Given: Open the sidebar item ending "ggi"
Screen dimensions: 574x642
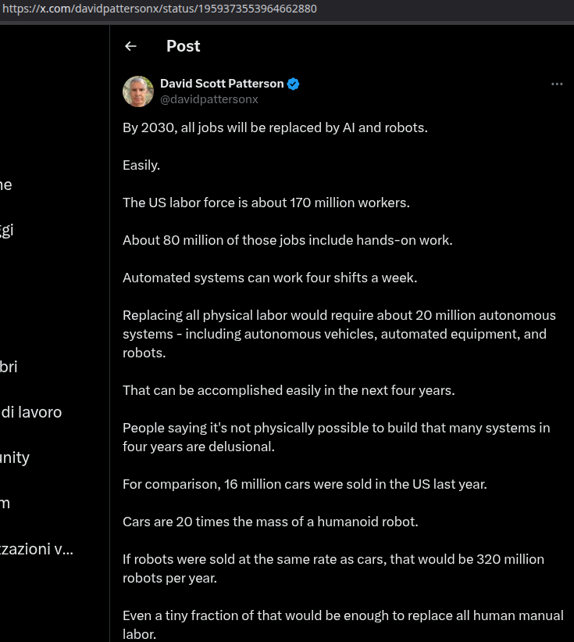Looking at the screenshot, I should click(x=7, y=231).
